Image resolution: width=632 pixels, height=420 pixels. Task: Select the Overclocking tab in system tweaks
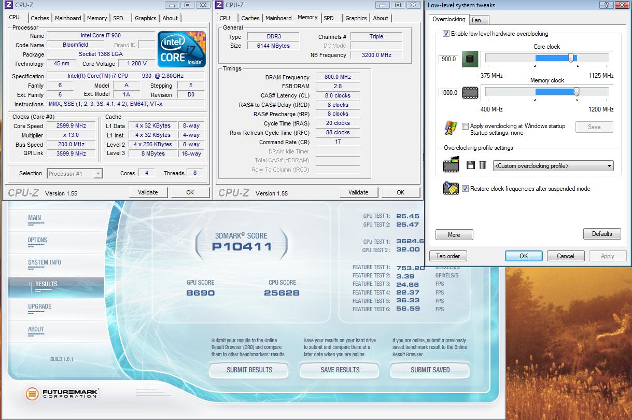click(449, 19)
